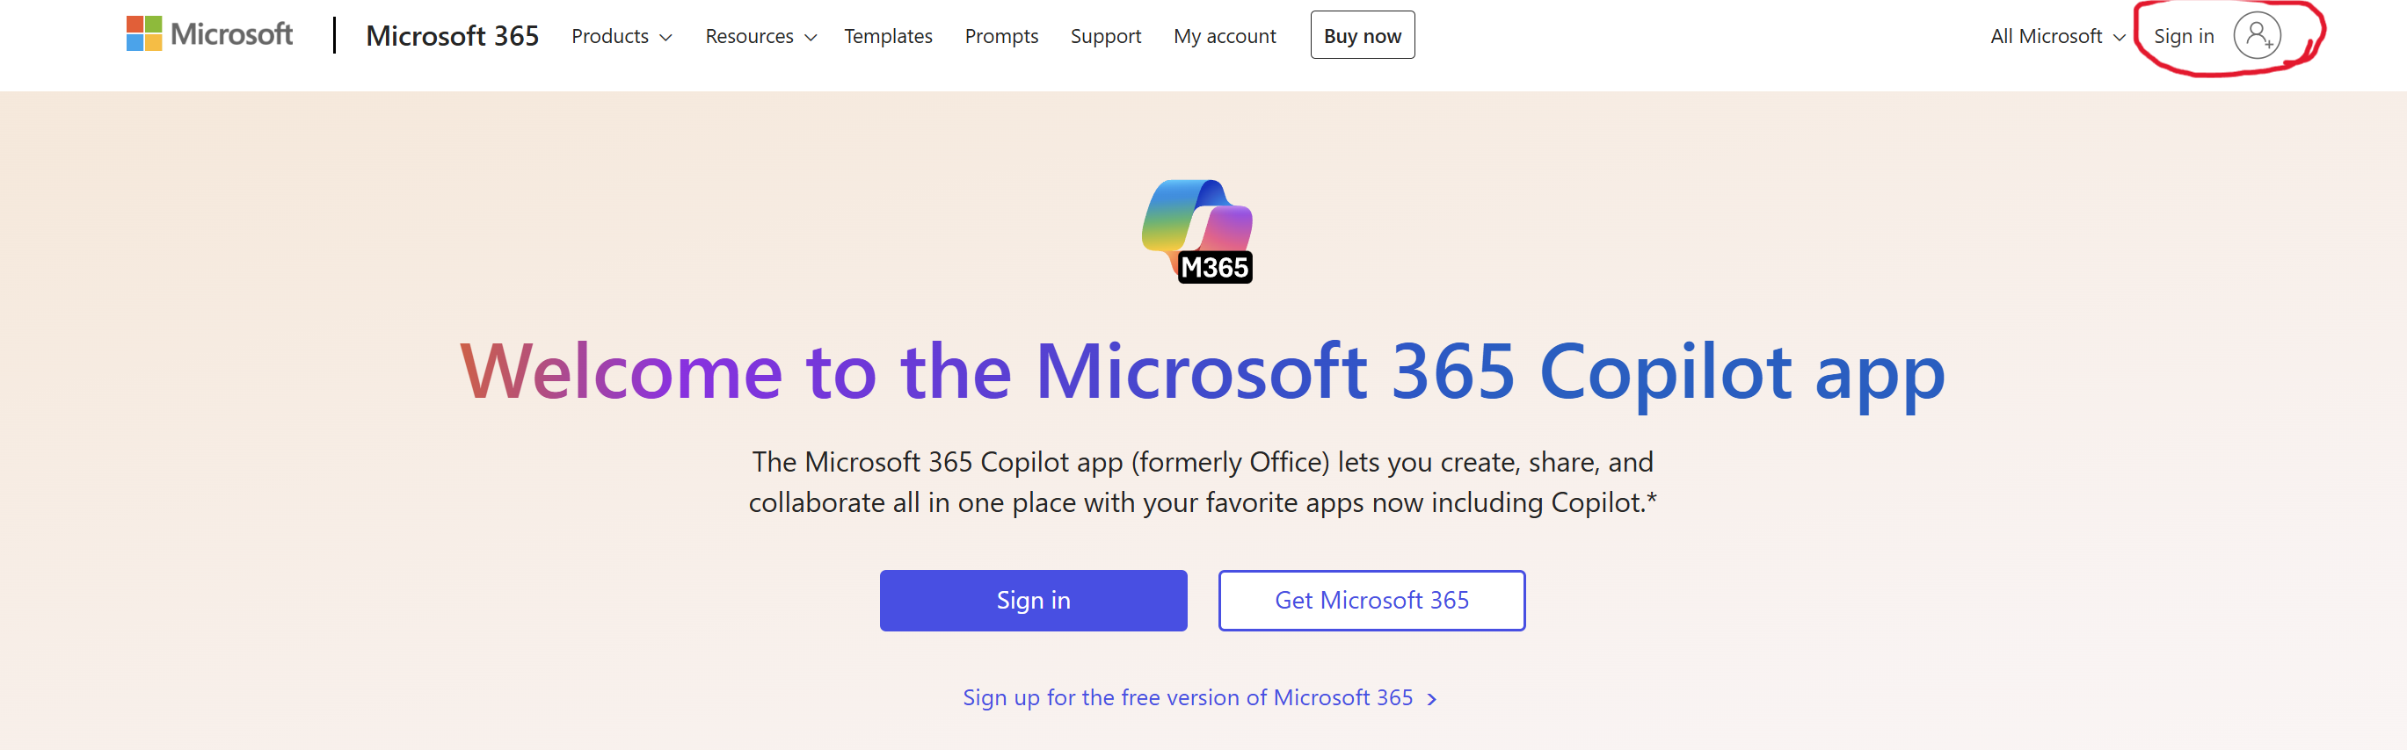
Task: Click the chevron beside Resources
Action: pyautogui.click(x=811, y=38)
